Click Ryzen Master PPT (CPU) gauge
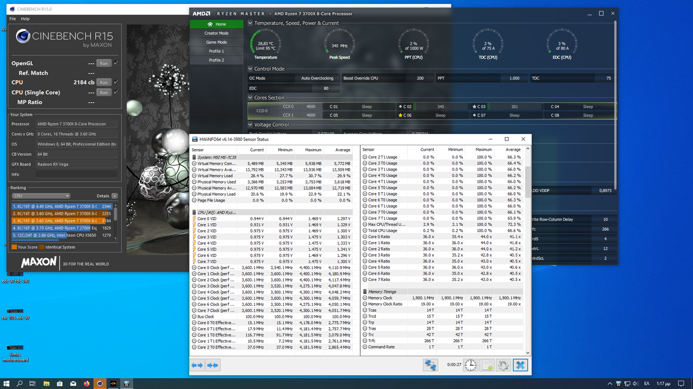This screenshot has width=693, height=389. [x=414, y=44]
